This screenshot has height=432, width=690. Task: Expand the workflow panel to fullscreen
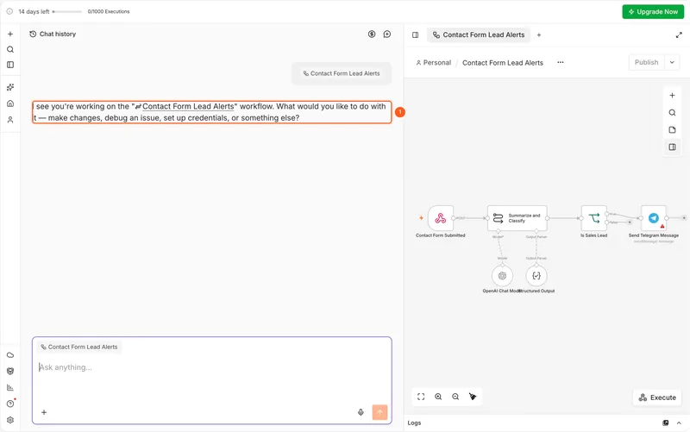(679, 34)
